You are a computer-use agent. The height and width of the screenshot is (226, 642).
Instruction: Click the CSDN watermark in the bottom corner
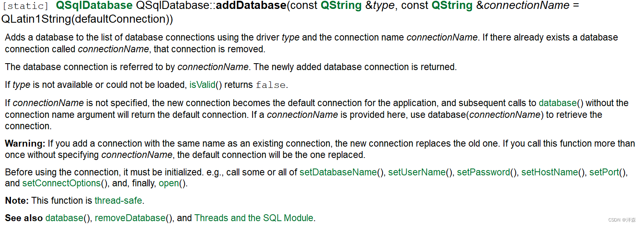coord(622,220)
